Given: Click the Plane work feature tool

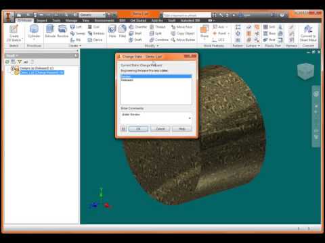Looking at the screenshot, I should (x=204, y=31).
